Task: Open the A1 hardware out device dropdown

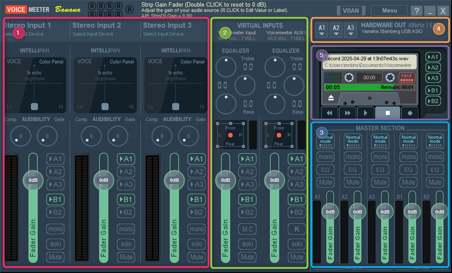Action: point(322,30)
